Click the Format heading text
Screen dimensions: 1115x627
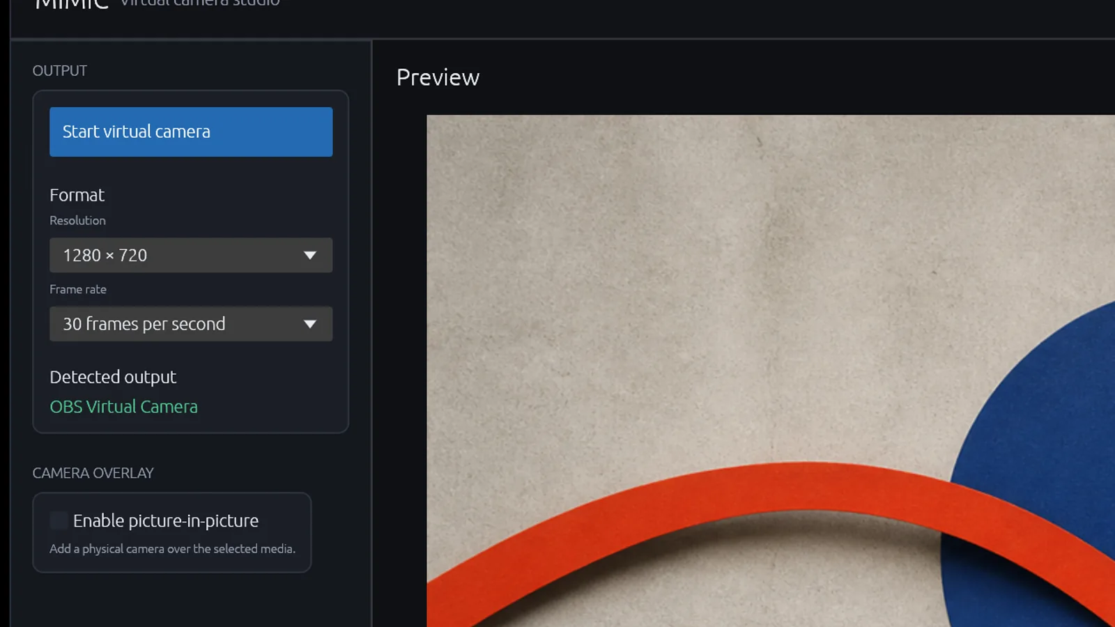tap(77, 195)
